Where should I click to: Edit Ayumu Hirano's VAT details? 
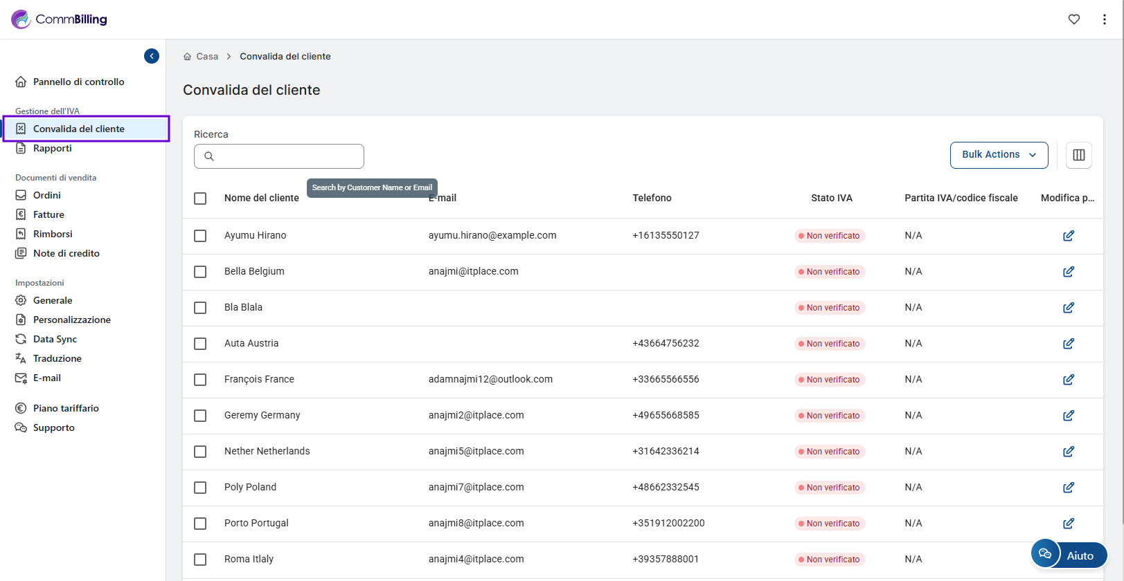click(x=1068, y=236)
